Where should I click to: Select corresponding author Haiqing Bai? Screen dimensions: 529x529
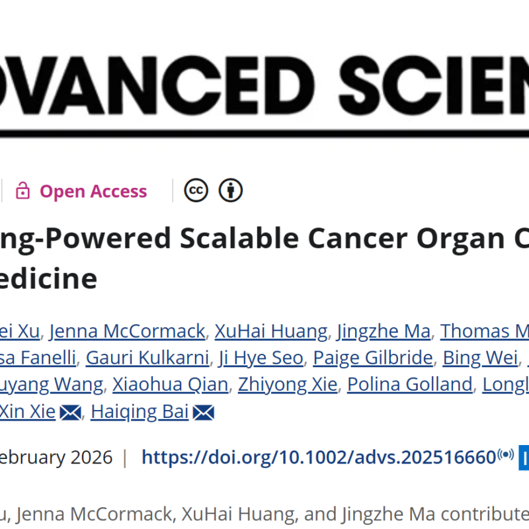(140, 412)
